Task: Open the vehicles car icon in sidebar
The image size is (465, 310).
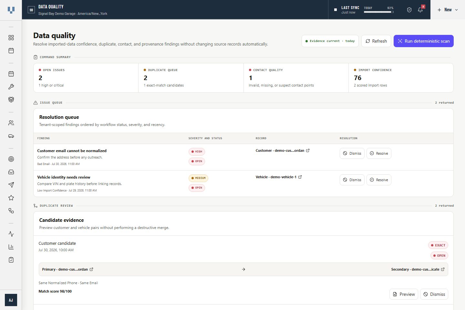Action: click(x=11, y=136)
